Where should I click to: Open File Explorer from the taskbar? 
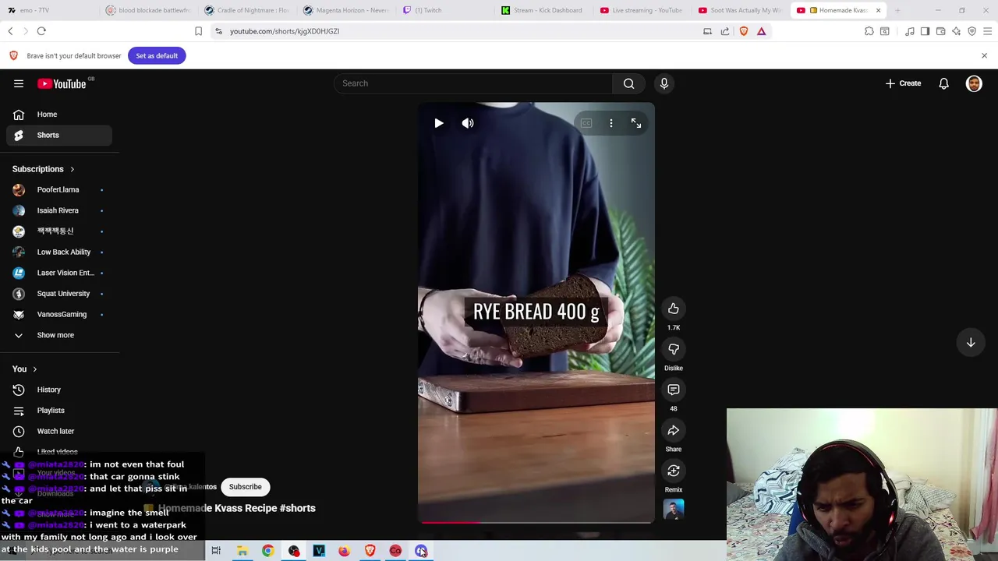[x=242, y=551]
